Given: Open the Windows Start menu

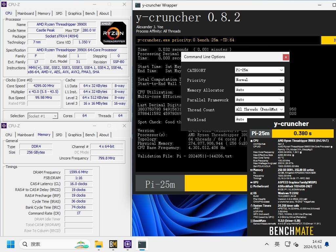Looking at the screenshot, I should 10,244.
